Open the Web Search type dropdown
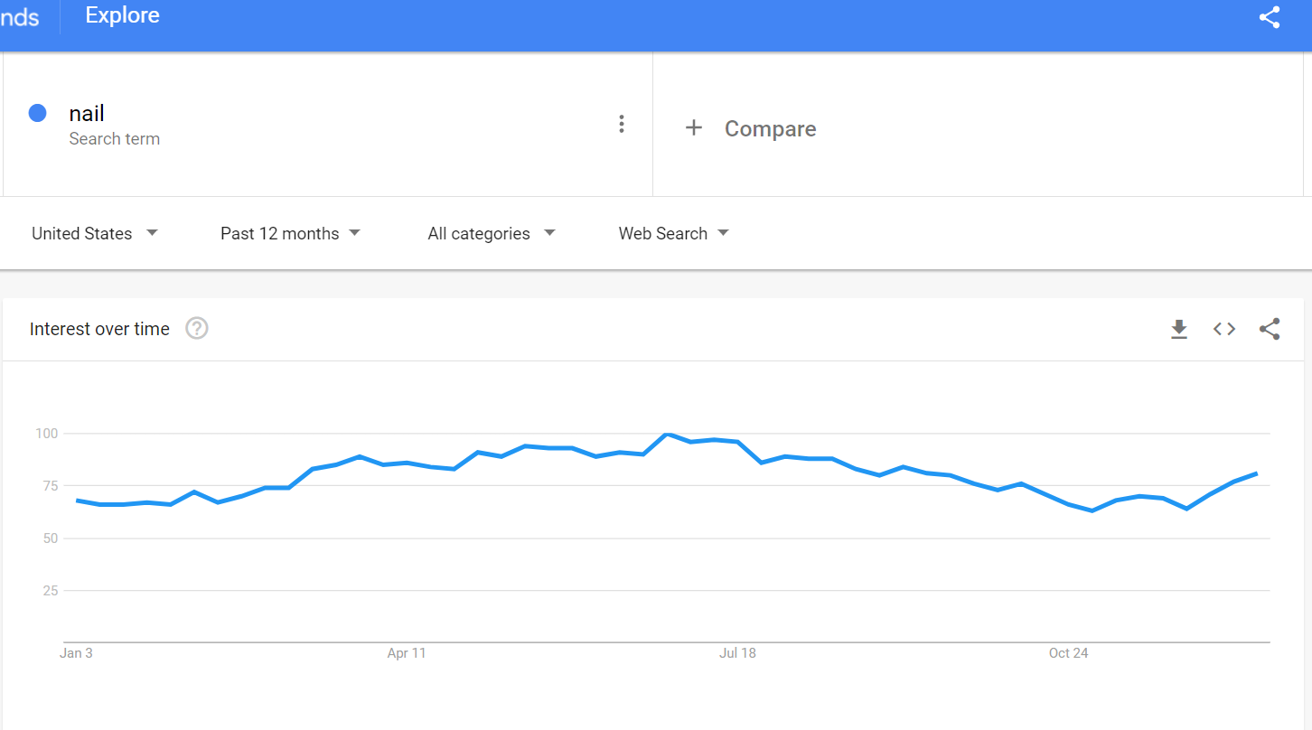The height and width of the screenshot is (730, 1312). pyautogui.click(x=673, y=233)
